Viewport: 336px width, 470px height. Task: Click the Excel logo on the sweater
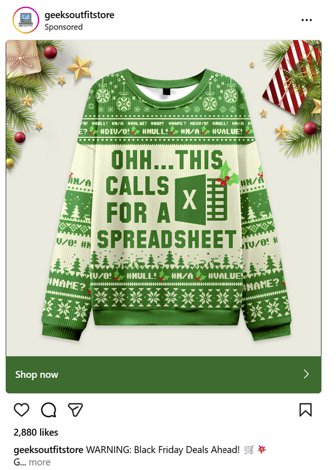click(201, 200)
